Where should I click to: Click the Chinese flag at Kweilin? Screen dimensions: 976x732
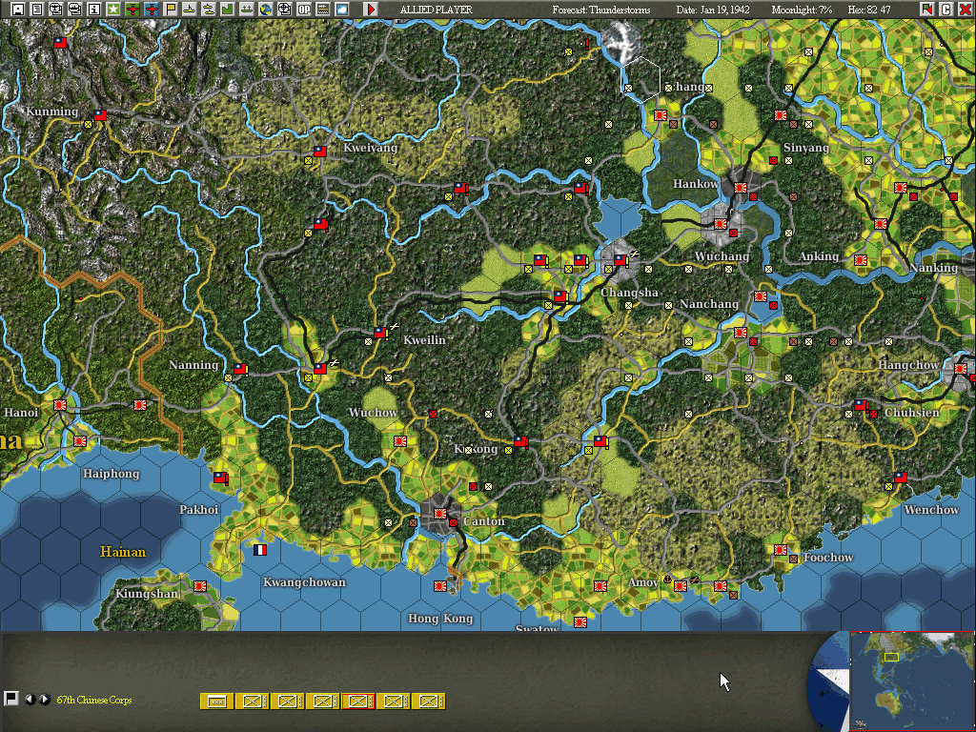(380, 333)
